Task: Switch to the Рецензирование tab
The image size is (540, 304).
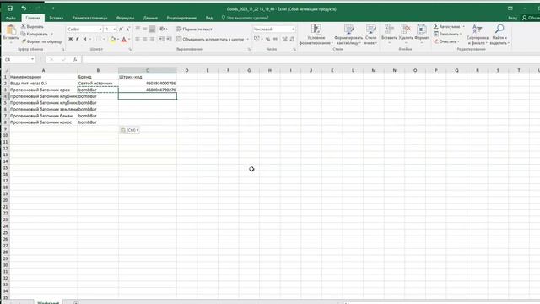Action: coord(181,18)
